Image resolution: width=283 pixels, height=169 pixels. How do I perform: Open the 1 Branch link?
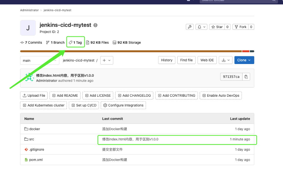tap(56, 42)
